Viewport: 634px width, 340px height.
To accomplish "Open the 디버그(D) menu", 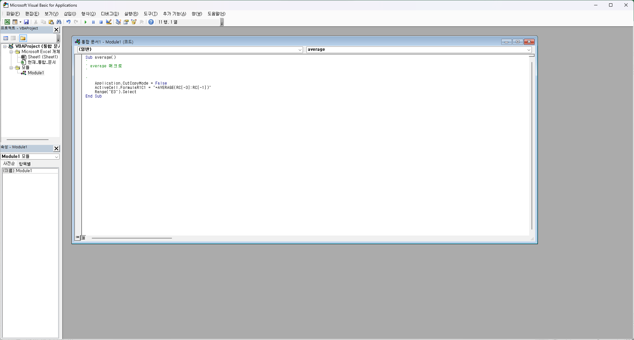I will [110, 14].
